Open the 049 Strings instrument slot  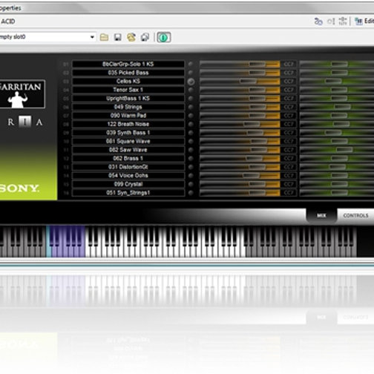(128, 107)
